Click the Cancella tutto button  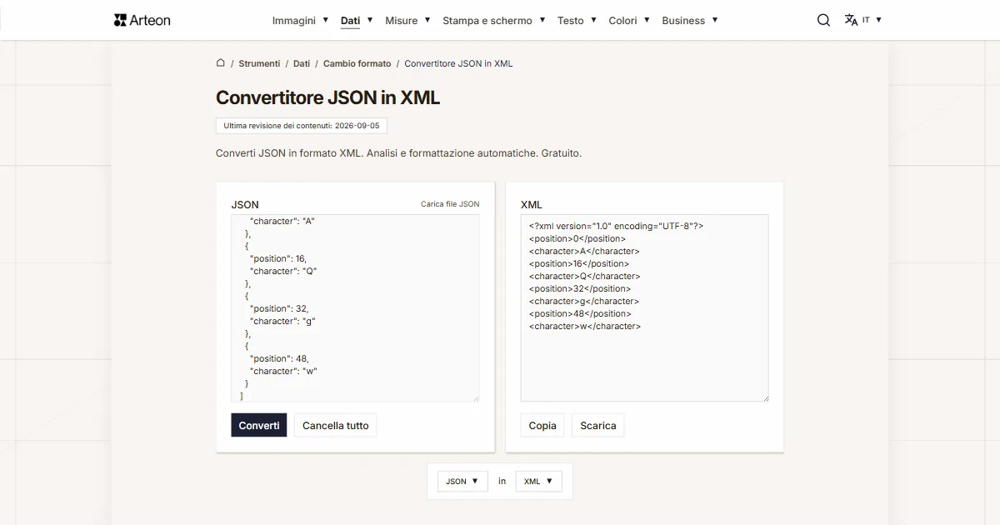(x=336, y=425)
